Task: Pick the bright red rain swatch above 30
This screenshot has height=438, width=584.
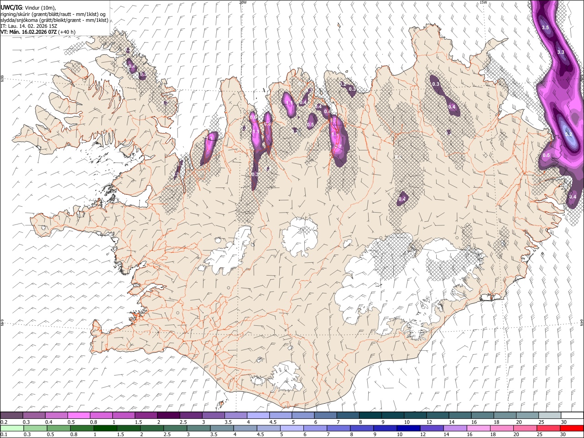Action: point(573,428)
